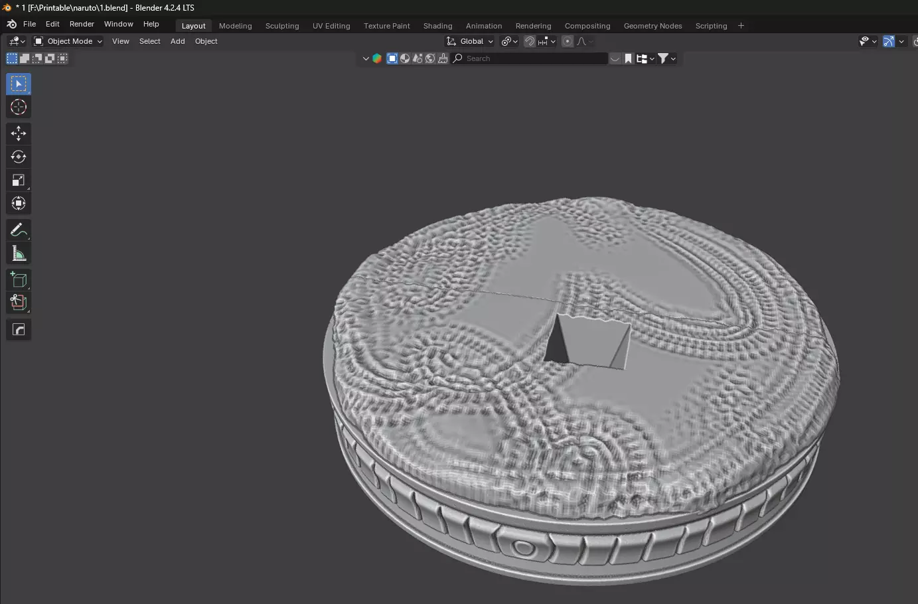Select the brush filter icon

[x=443, y=58]
